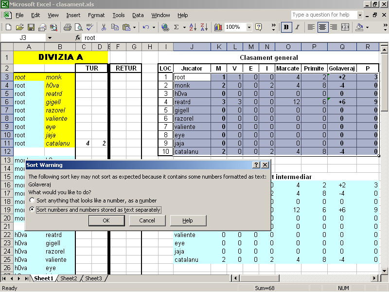Open the Fill Color dropdown arrow
Viewport: 389px width, 292px height.
[368, 27]
